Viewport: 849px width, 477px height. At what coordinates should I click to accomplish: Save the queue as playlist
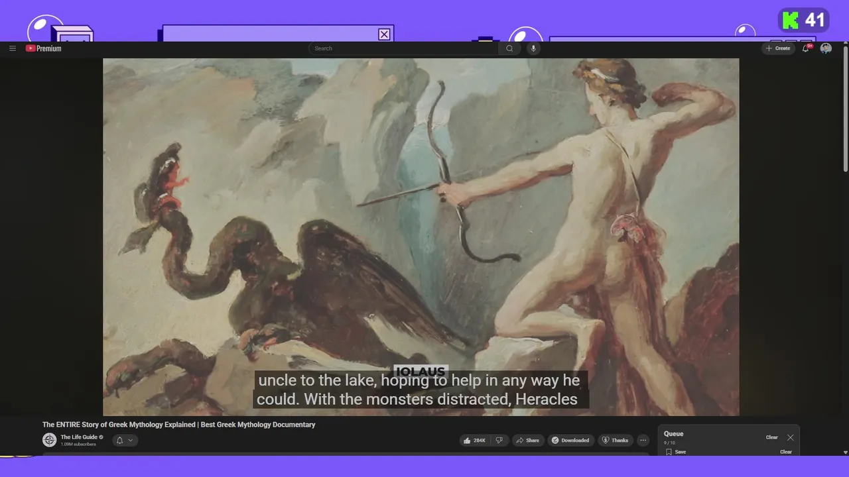677,452
